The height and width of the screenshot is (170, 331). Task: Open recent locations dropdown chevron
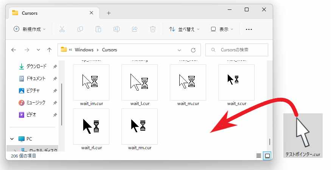38,50
